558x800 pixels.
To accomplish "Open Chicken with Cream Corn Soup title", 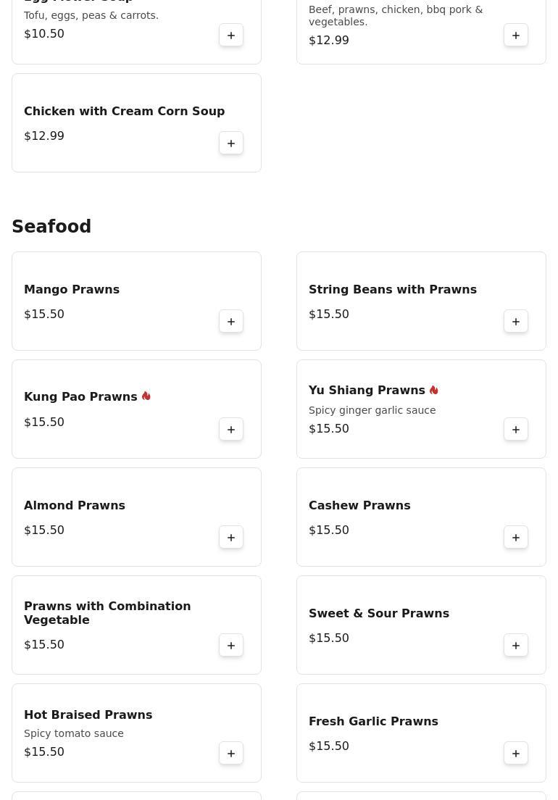I will point(124,112).
